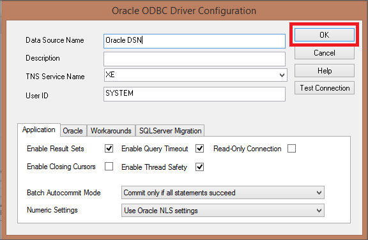368x240 pixels.
Task: Run Test Connection
Action: 325,88
